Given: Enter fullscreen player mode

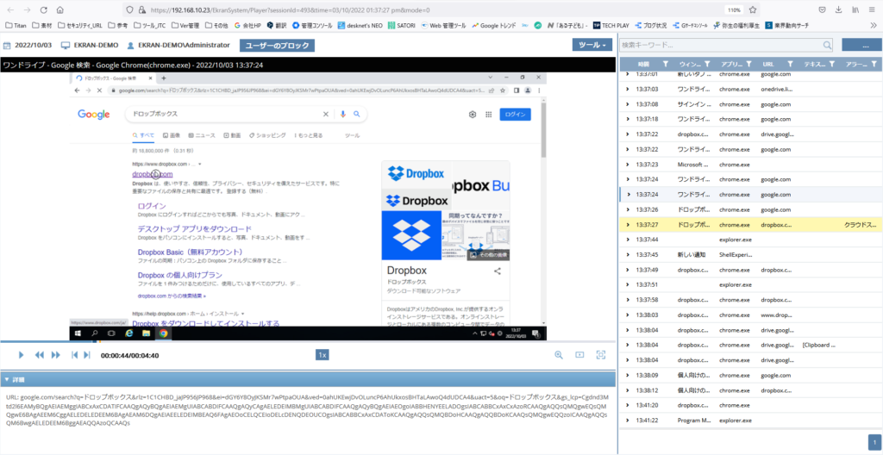Looking at the screenshot, I should [x=601, y=355].
